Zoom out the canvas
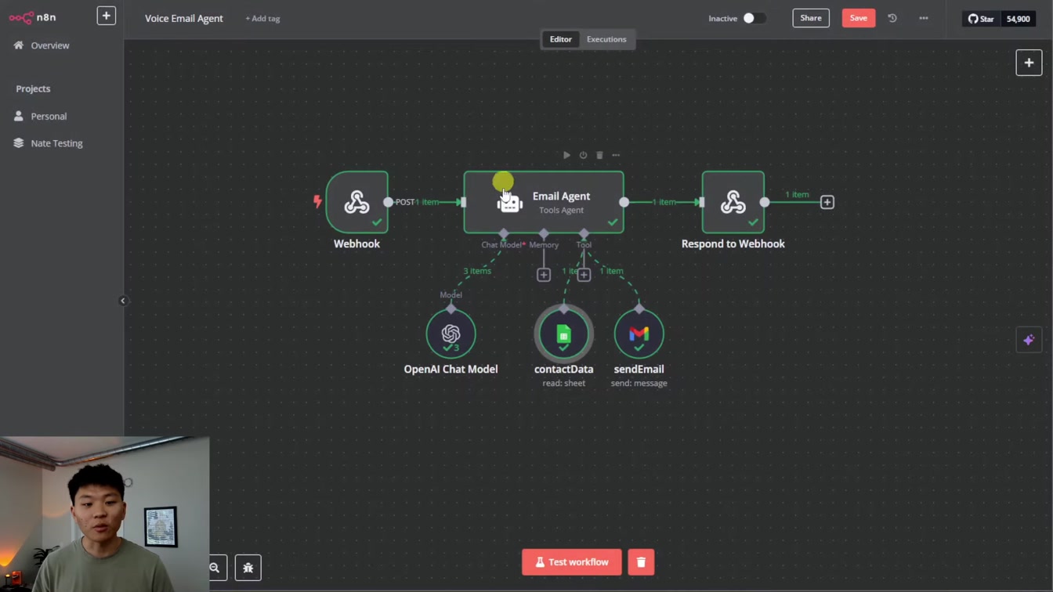 coord(215,568)
